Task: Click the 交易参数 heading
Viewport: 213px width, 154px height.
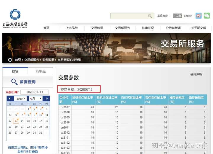Action: (x=69, y=78)
